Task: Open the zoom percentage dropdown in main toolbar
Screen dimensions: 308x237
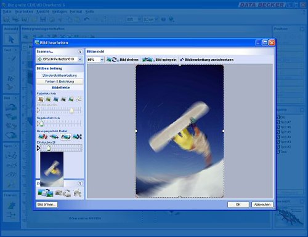Action: 139,20
